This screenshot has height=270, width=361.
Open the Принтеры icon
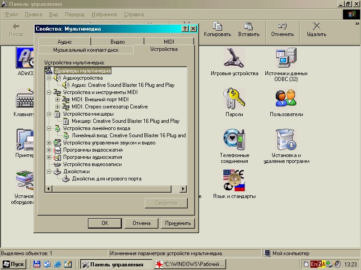[x=25, y=139]
